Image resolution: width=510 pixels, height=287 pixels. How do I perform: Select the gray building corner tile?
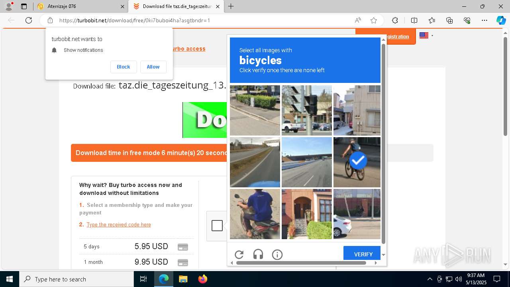tap(357, 110)
